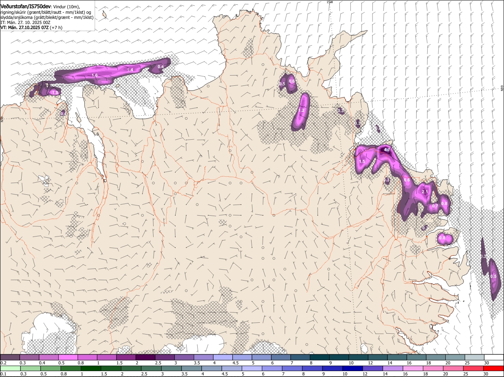Select the dark mauve 0.2 swatch, purple-teal legend
The width and height of the screenshot is (504, 377).
10,357
